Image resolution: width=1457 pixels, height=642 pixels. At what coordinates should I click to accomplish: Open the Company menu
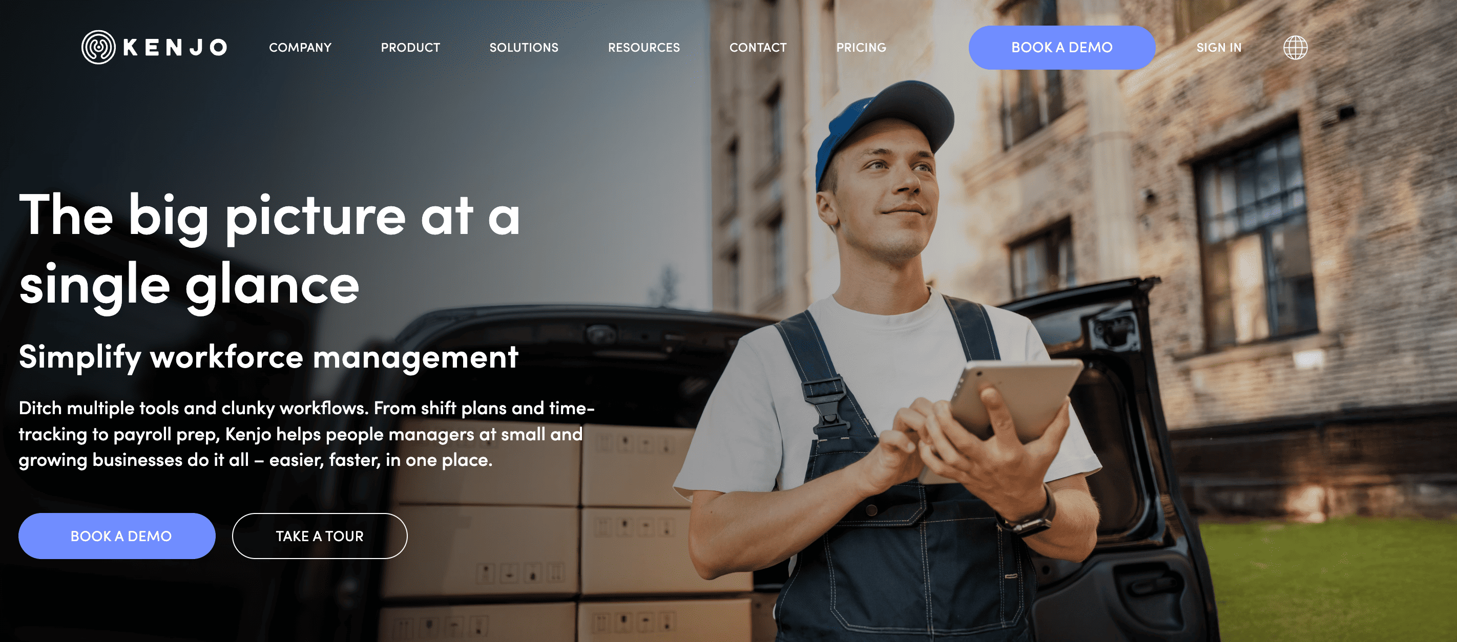[x=300, y=48]
